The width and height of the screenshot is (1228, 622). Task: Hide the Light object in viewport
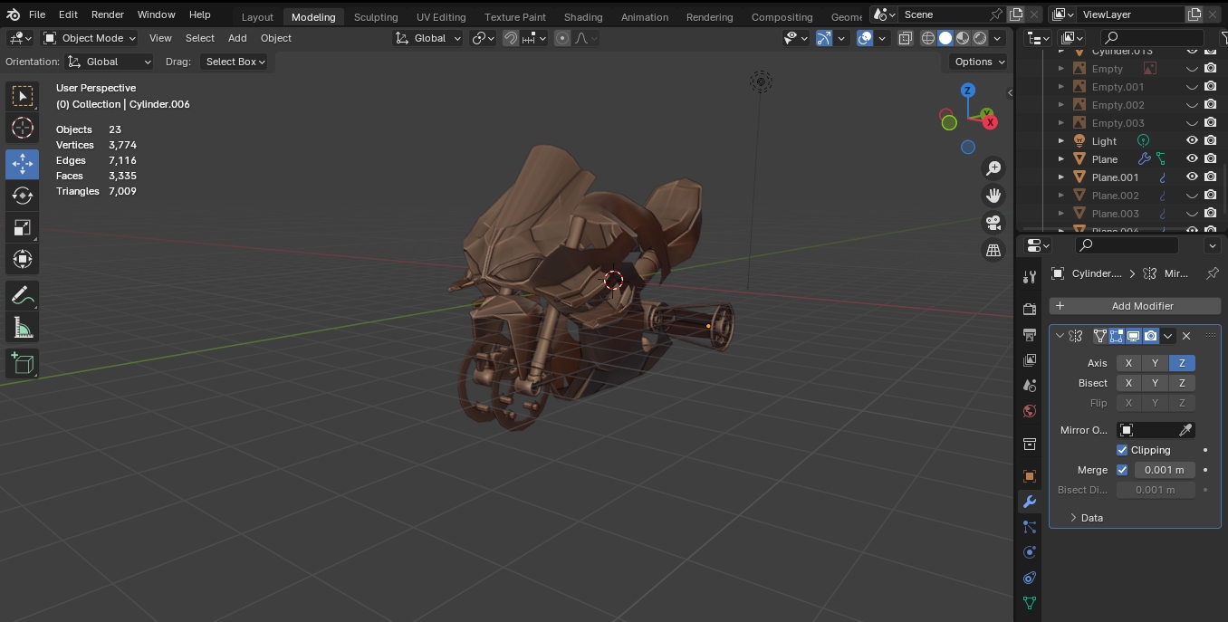pyautogui.click(x=1192, y=140)
